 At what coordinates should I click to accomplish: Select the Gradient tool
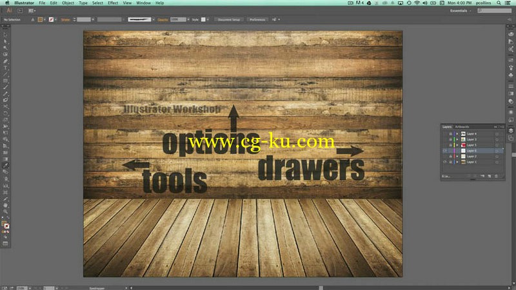pos(5,159)
